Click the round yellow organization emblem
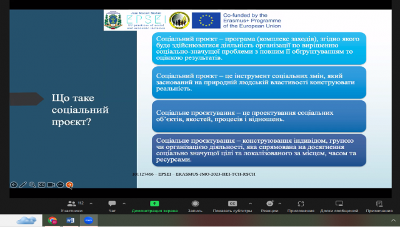The width and height of the screenshot is (400, 227). [179, 21]
